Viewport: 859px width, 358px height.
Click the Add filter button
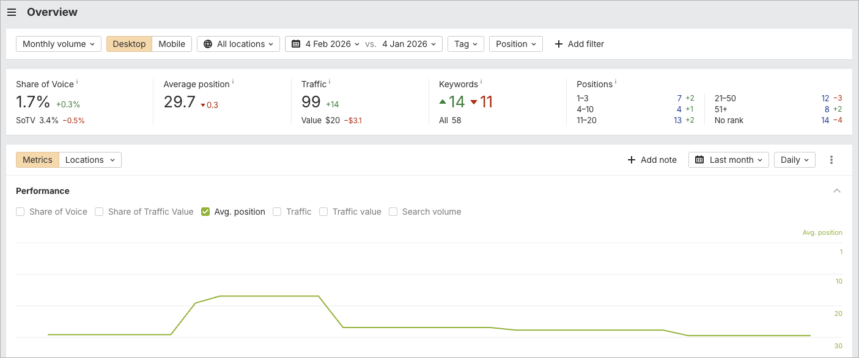[x=578, y=43]
